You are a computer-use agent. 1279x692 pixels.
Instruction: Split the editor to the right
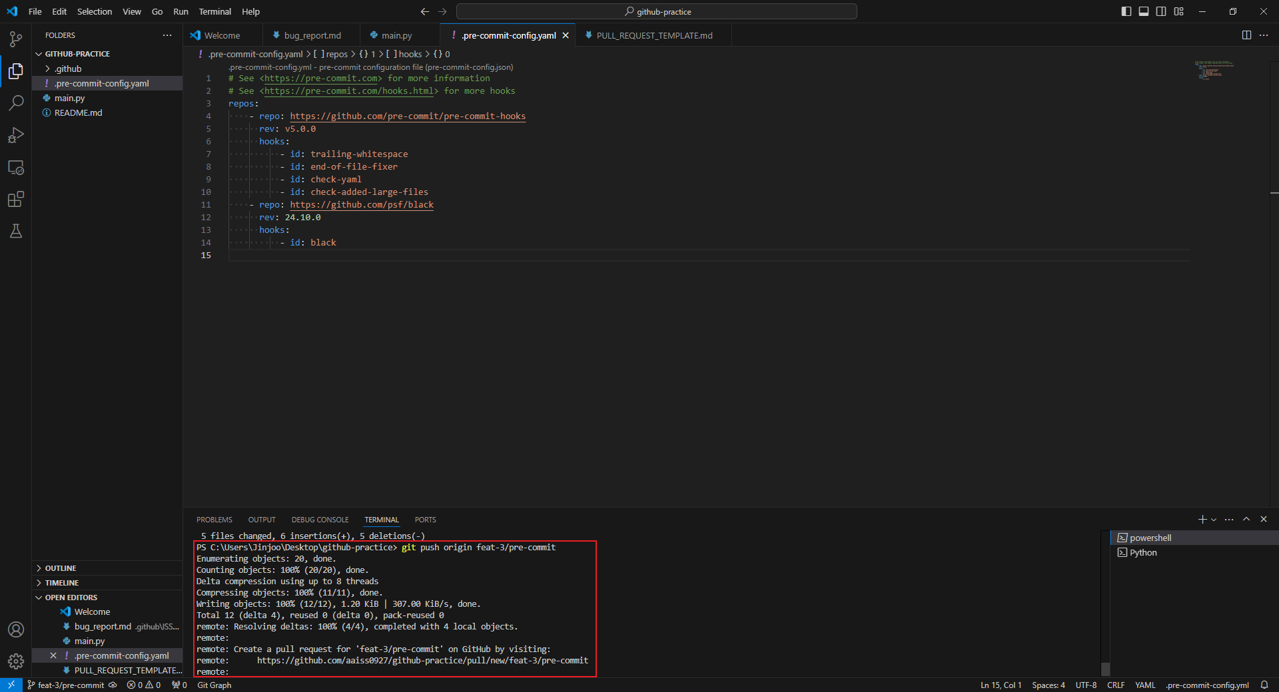pos(1246,35)
